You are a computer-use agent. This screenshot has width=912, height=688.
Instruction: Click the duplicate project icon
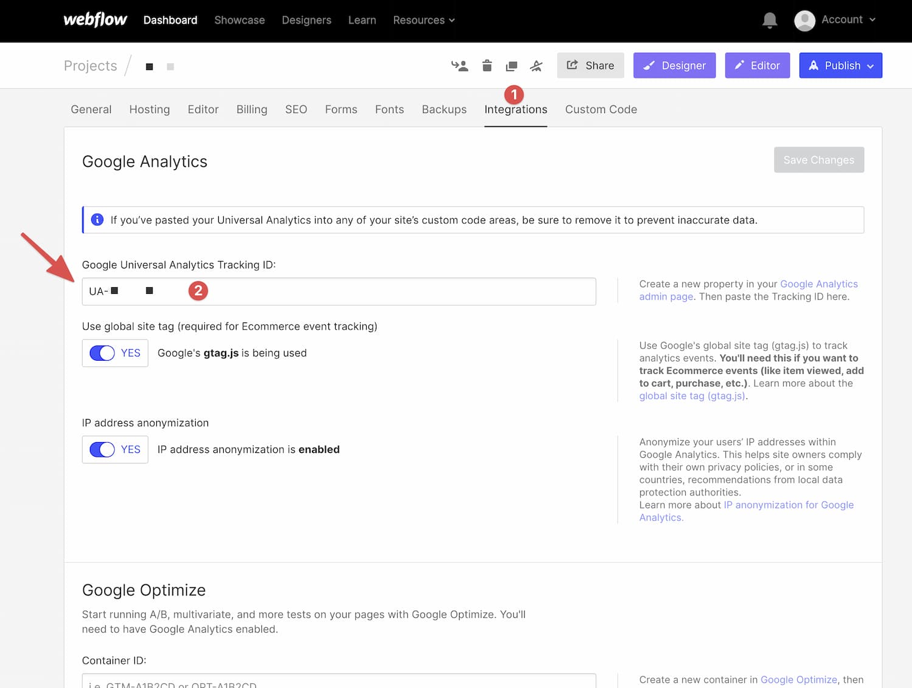point(511,66)
